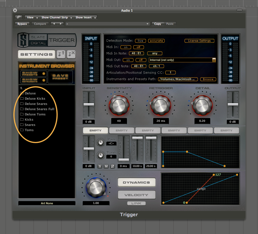258x234 pixels.
Task: Click the Sensitivity knob
Action: point(119,105)
